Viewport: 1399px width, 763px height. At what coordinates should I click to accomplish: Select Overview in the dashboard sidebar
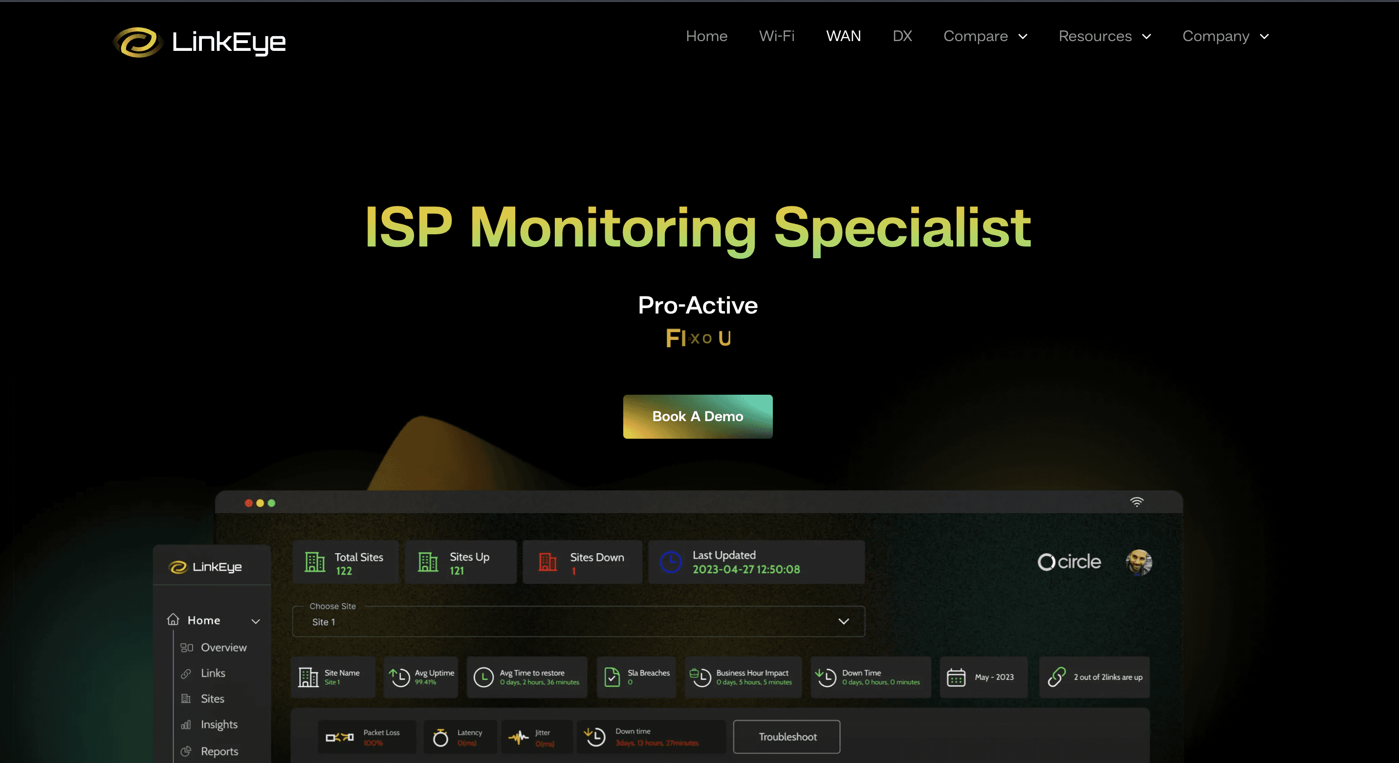(x=224, y=647)
